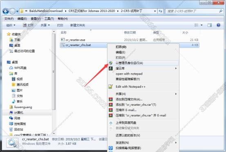
Task: Select 腾讯视频 library item
Action: 20,84
